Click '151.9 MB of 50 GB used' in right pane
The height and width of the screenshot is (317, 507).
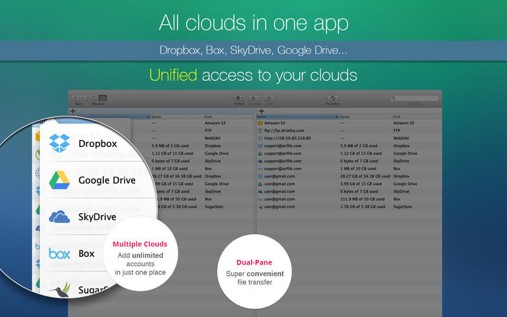coord(362,199)
